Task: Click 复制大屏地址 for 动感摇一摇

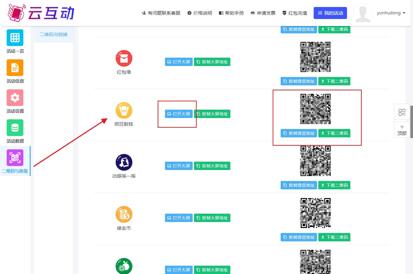Action: click(x=212, y=166)
